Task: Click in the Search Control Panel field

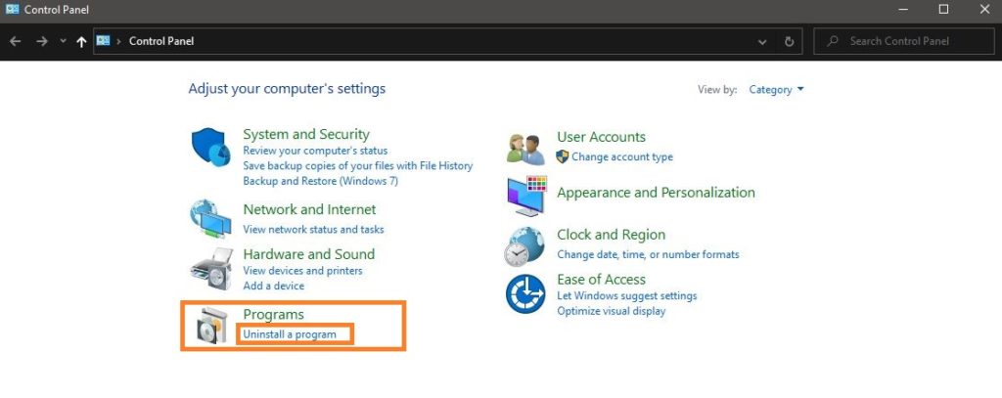Action: 903,41
